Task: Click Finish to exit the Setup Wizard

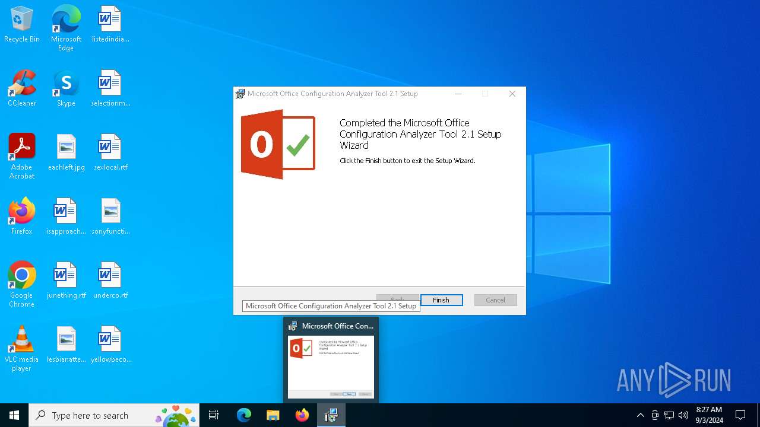Action: click(x=441, y=300)
